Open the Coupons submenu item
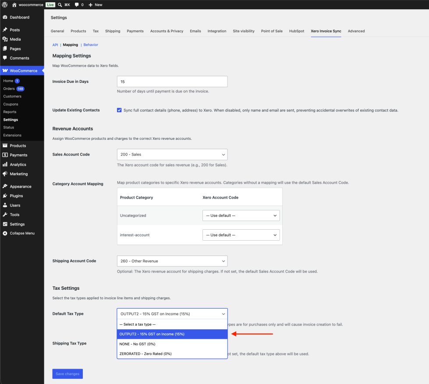The width and height of the screenshot is (429, 384). 11,104
